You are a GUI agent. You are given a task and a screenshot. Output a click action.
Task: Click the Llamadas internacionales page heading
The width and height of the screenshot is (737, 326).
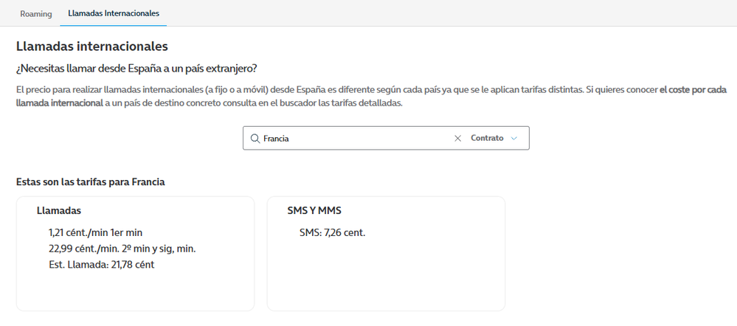(91, 46)
